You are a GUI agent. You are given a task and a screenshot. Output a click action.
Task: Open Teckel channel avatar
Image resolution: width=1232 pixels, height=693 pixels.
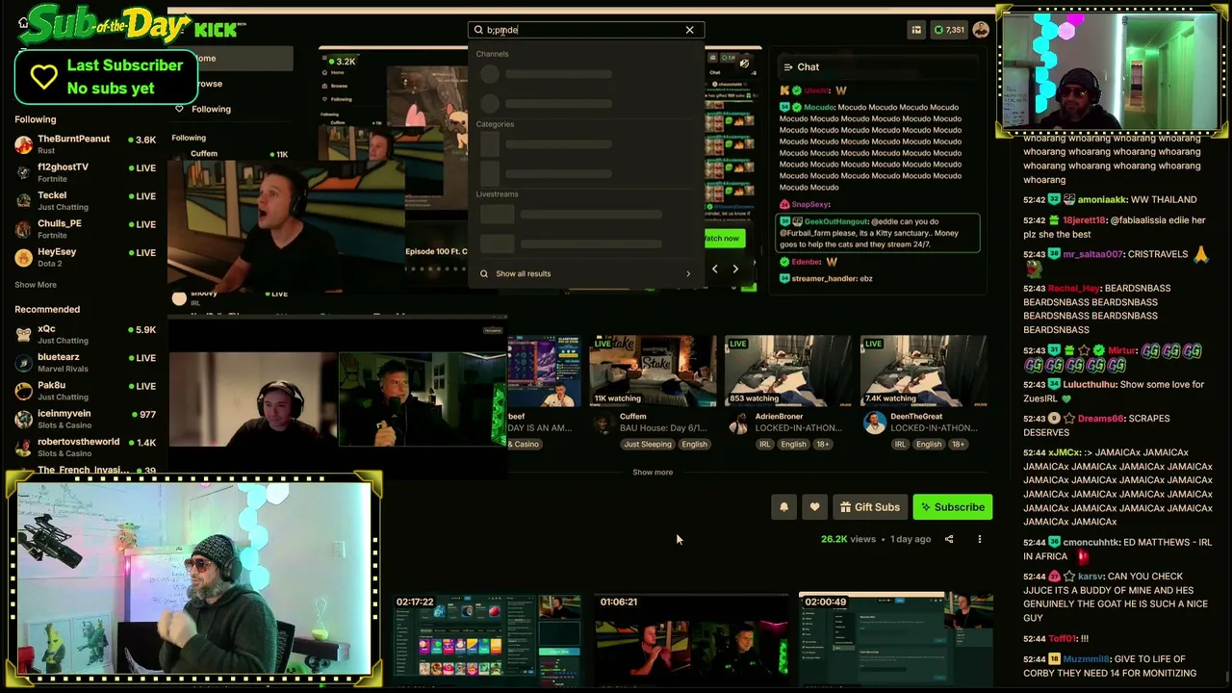point(24,200)
